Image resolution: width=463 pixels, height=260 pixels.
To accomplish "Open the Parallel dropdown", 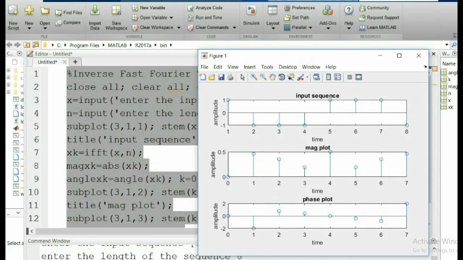I will (x=310, y=27).
